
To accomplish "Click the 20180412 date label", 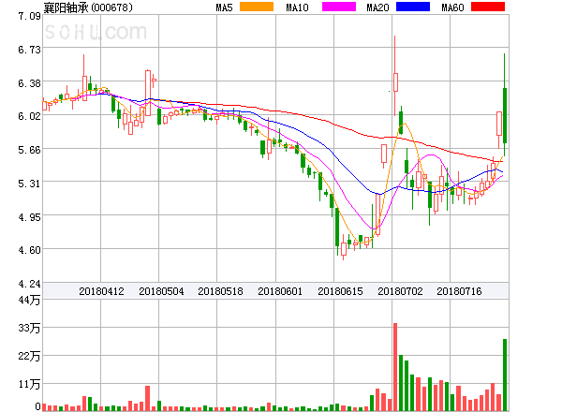I will pyautogui.click(x=101, y=291).
